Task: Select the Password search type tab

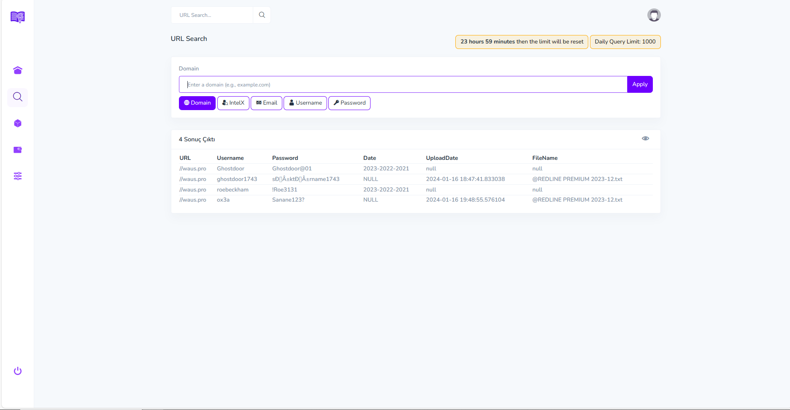Action: point(349,103)
